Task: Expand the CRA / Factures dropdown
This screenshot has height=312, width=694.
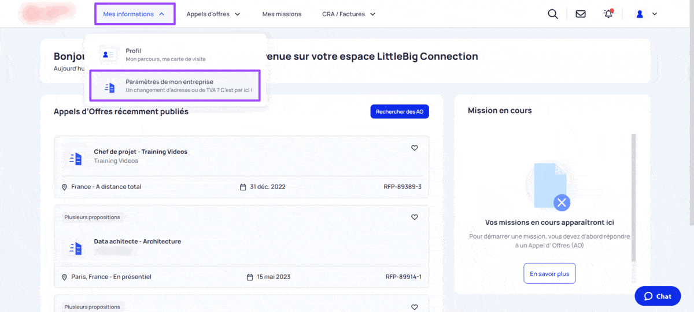Action: point(349,14)
